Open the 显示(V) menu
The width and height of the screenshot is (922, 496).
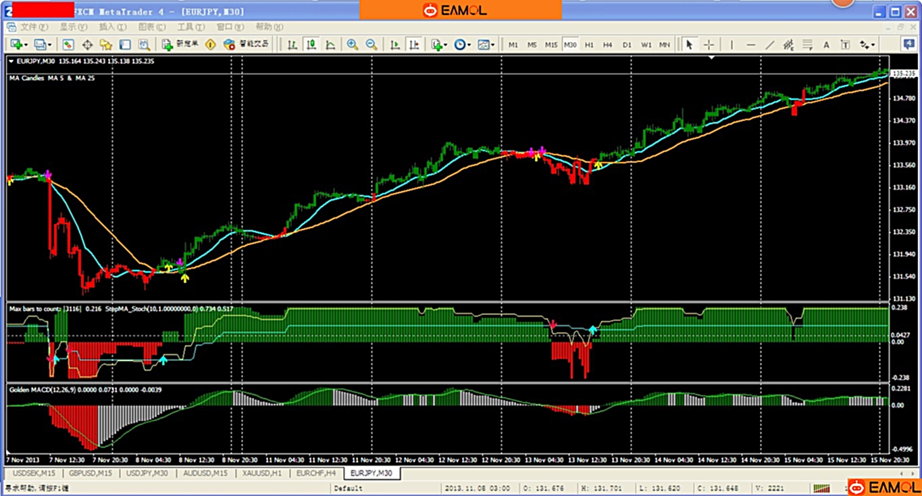(73, 27)
